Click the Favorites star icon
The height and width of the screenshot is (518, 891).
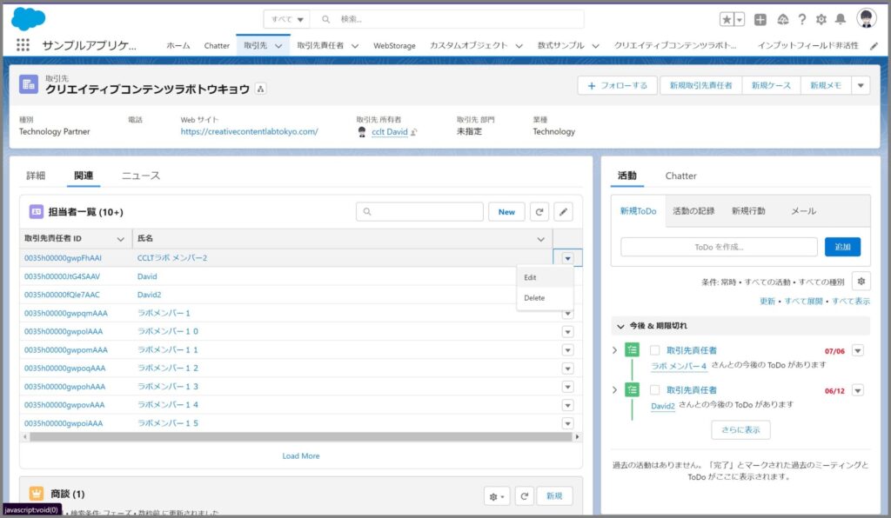tap(727, 19)
